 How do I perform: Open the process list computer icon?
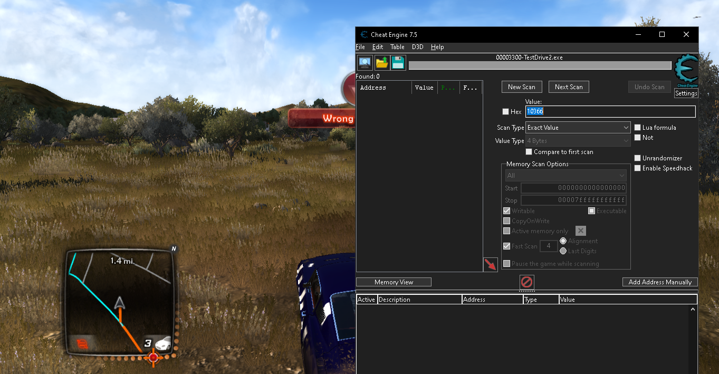tap(365, 62)
